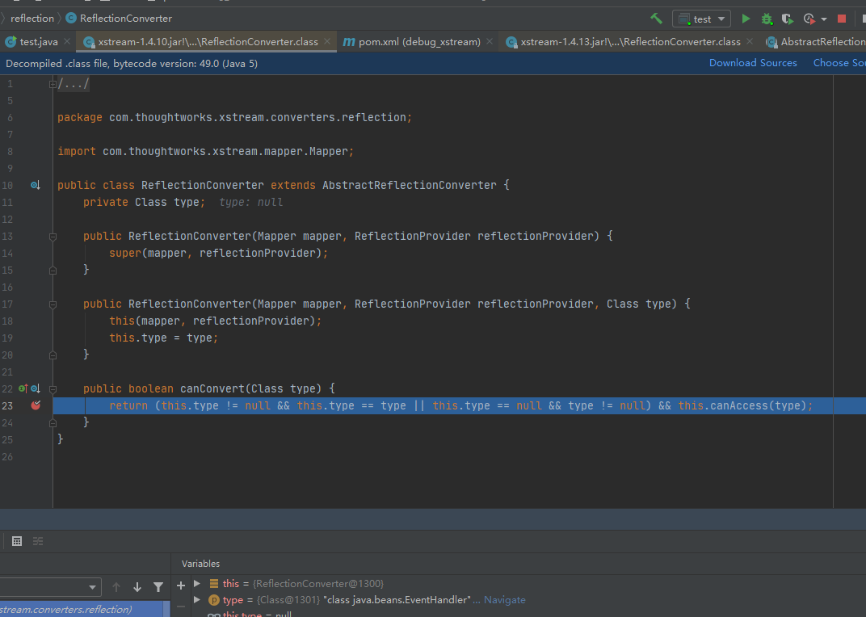Screen dimensions: 866x617
Task: Close the xstream-1.4.10 ReflectionConverter.class tab
Action: pos(327,41)
